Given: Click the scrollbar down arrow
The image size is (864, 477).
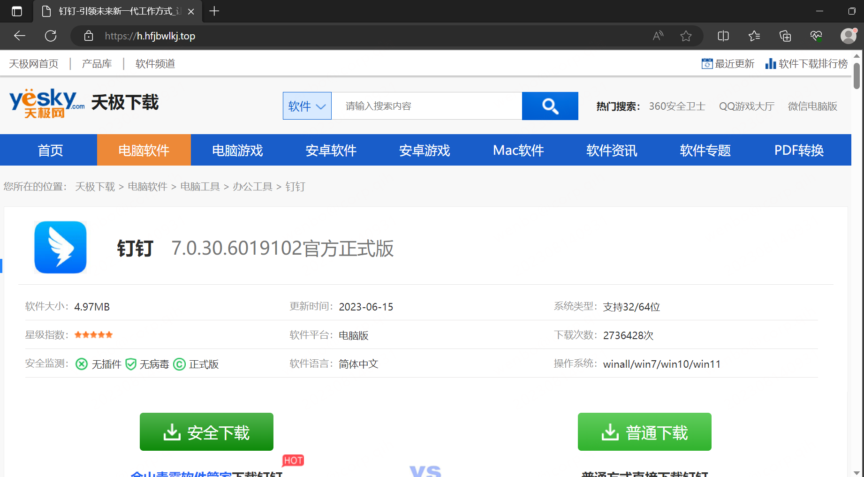Looking at the screenshot, I should (x=856, y=472).
